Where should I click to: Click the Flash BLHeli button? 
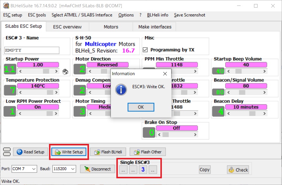click(108, 152)
